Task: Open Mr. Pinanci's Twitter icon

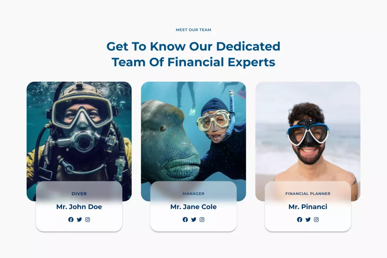Action: [308, 220]
